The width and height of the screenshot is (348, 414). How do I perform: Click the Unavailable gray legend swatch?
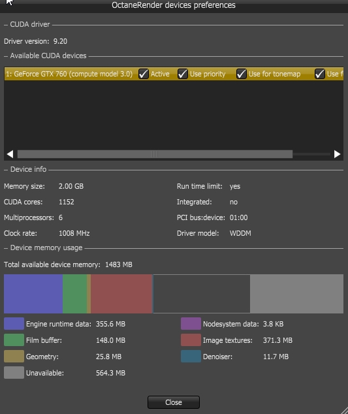pyautogui.click(x=14, y=373)
